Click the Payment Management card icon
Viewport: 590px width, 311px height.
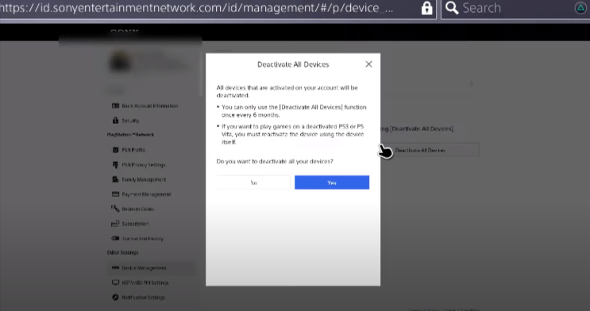click(115, 194)
